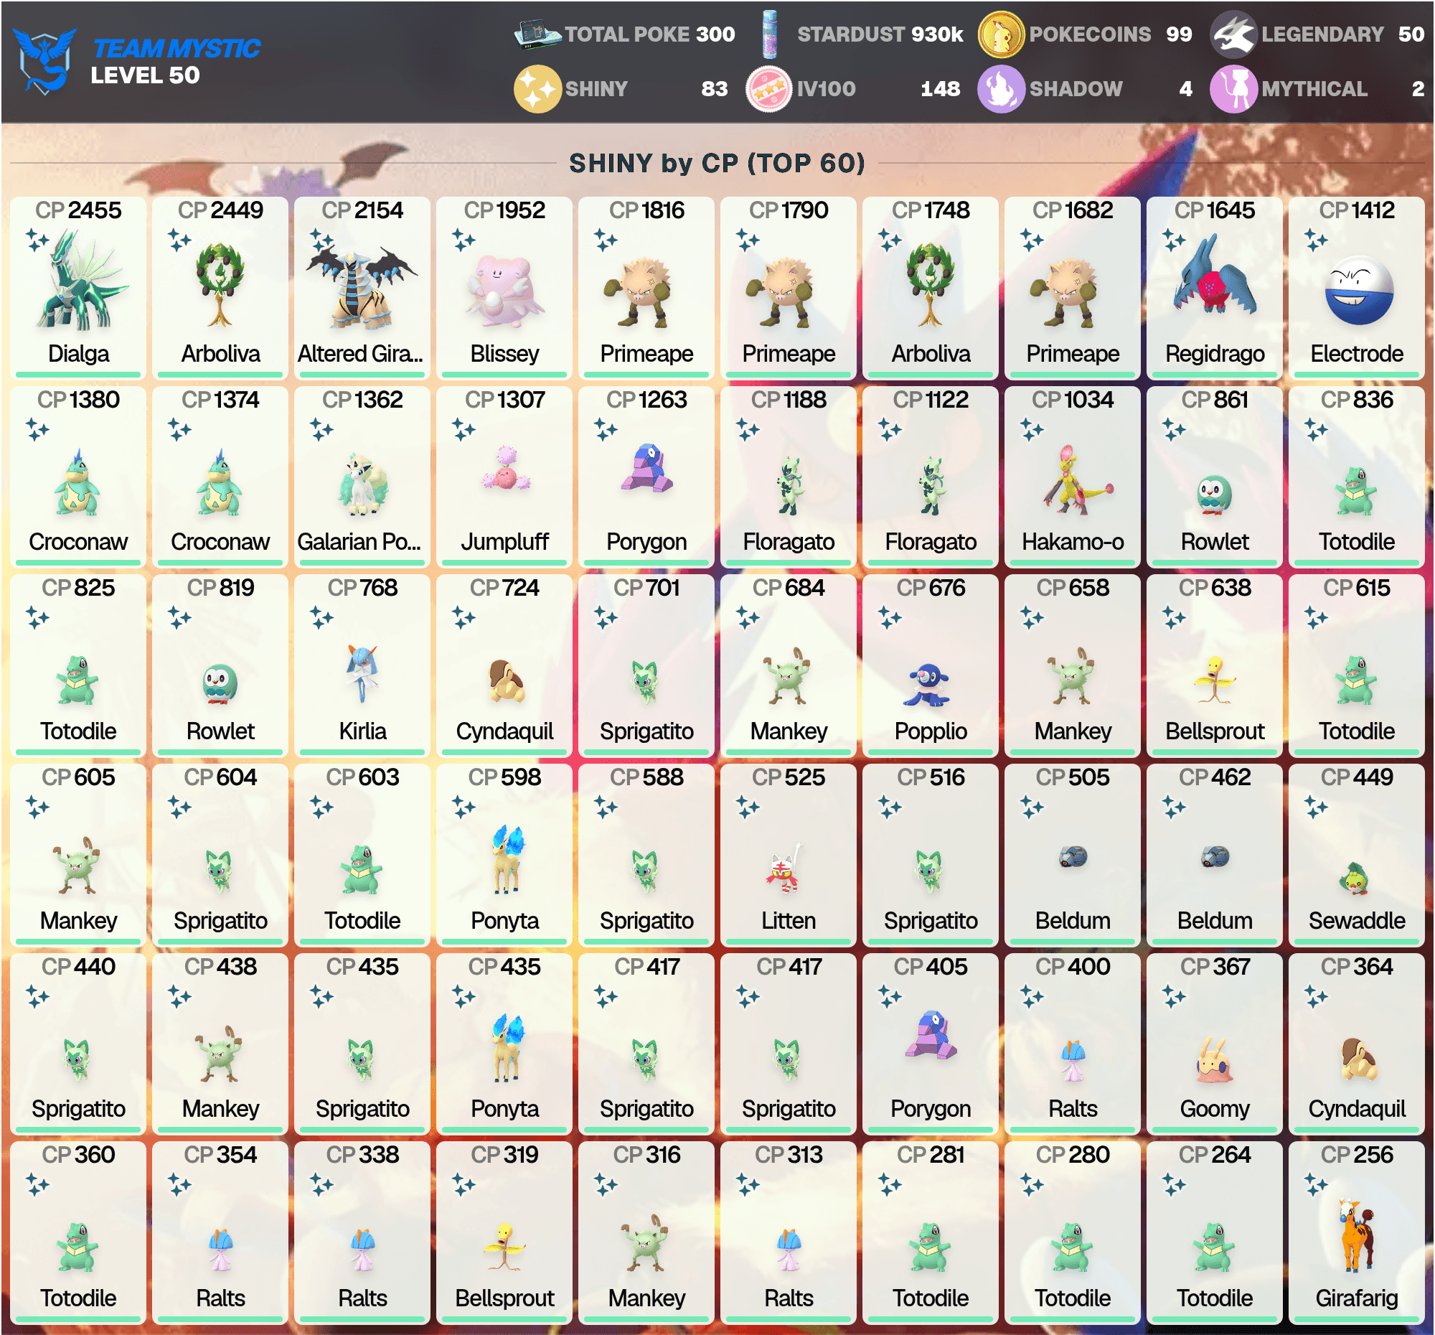1435x1335 pixels.
Task: Click the shiny sparkle on Dialga's card
Action: pos(37,240)
